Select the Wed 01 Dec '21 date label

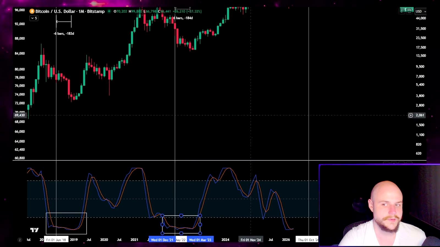click(162, 240)
